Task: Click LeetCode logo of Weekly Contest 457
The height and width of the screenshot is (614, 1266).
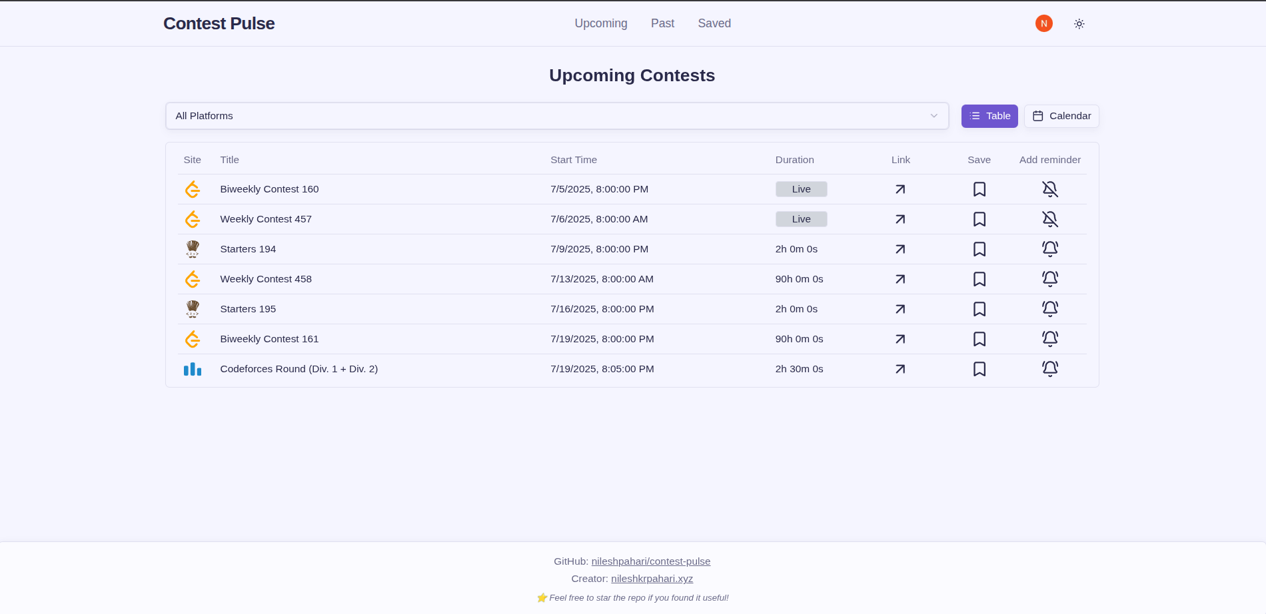Action: pyautogui.click(x=193, y=219)
